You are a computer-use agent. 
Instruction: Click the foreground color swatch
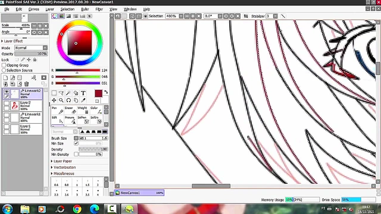(x=98, y=93)
